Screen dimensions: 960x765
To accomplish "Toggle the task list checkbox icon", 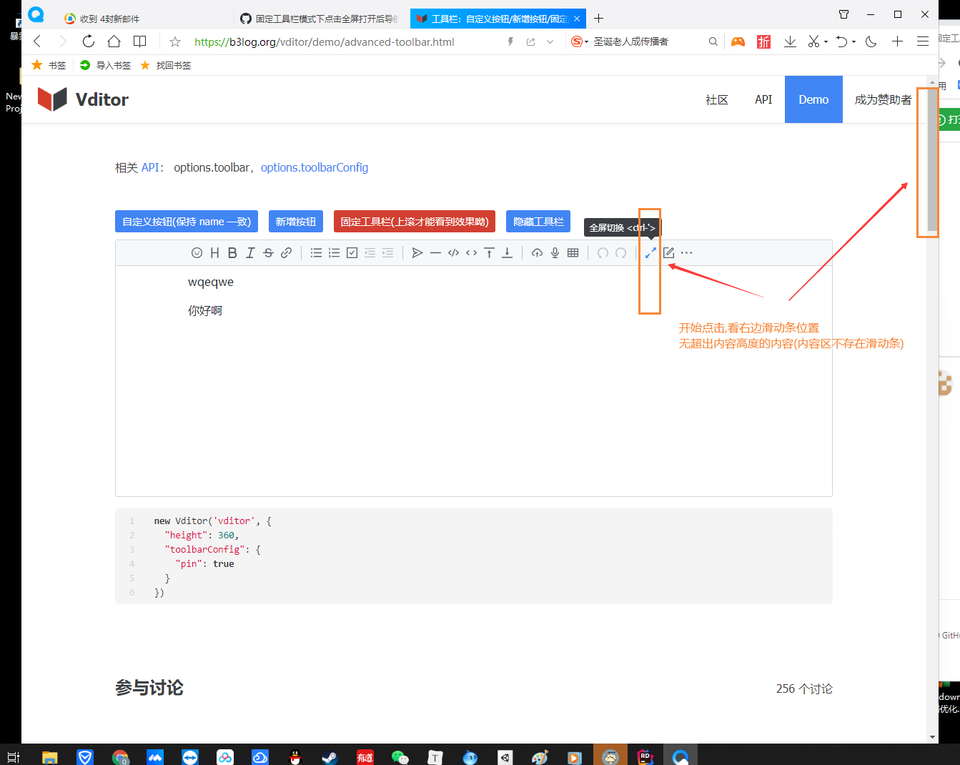I will coord(352,252).
